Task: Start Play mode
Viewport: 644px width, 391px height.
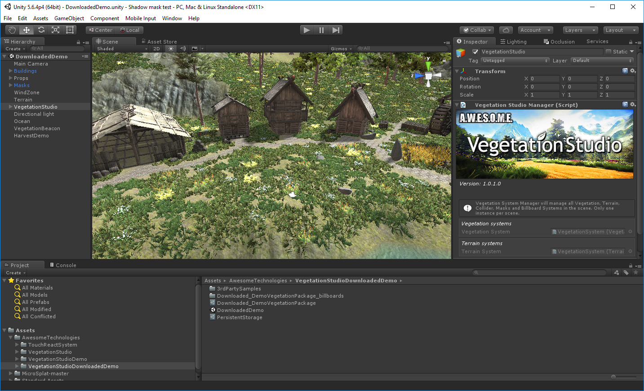Action: [x=307, y=30]
